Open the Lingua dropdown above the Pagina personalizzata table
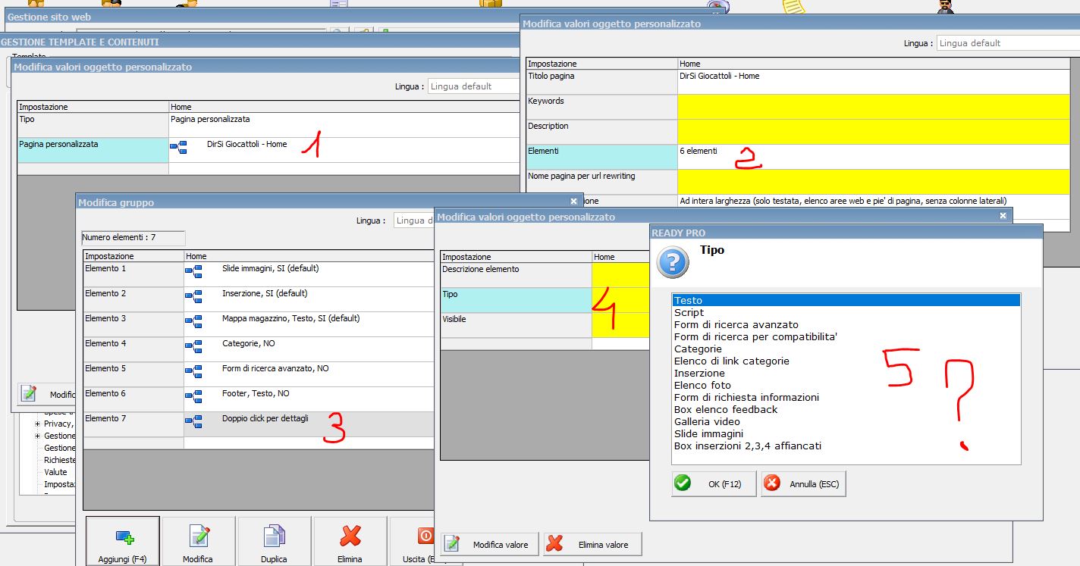The width and height of the screenshot is (1080, 566). click(474, 86)
